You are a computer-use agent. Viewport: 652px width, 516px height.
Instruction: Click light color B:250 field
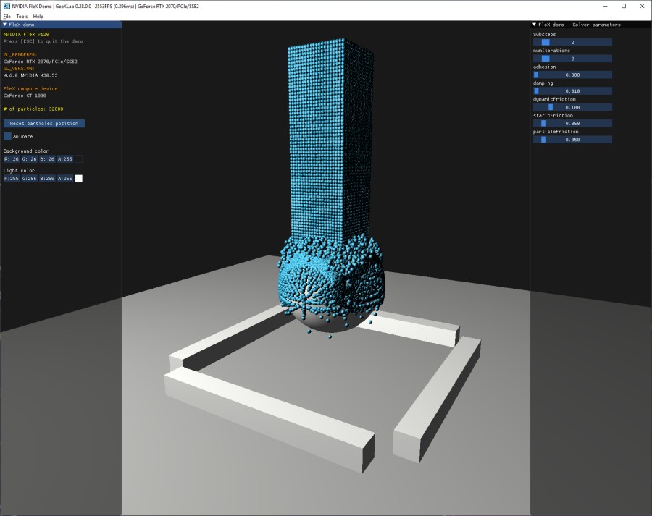click(x=47, y=179)
